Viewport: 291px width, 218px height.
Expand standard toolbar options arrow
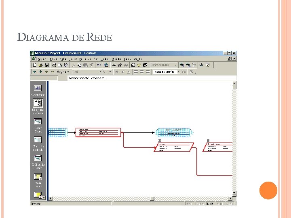click(x=212, y=65)
